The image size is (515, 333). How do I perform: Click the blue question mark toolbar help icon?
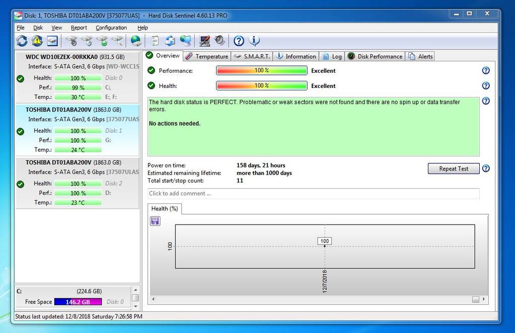(239, 41)
